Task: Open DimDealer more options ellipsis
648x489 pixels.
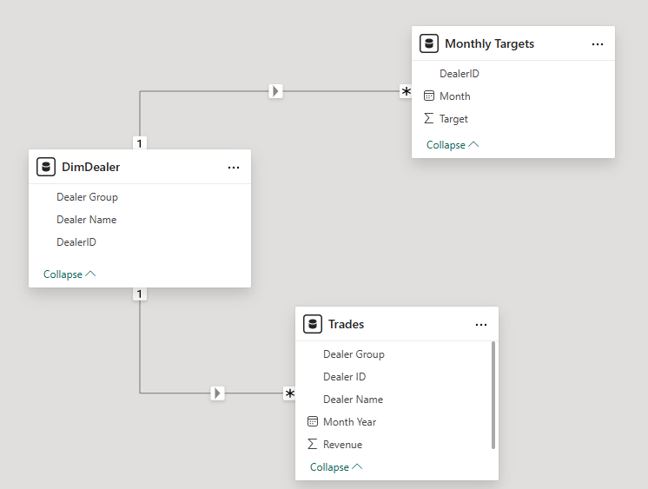Action: point(234,168)
